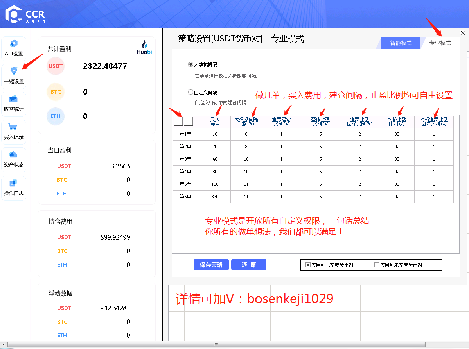469x349 pixels.
Task: Click the 保存策略 button
Action: click(211, 265)
